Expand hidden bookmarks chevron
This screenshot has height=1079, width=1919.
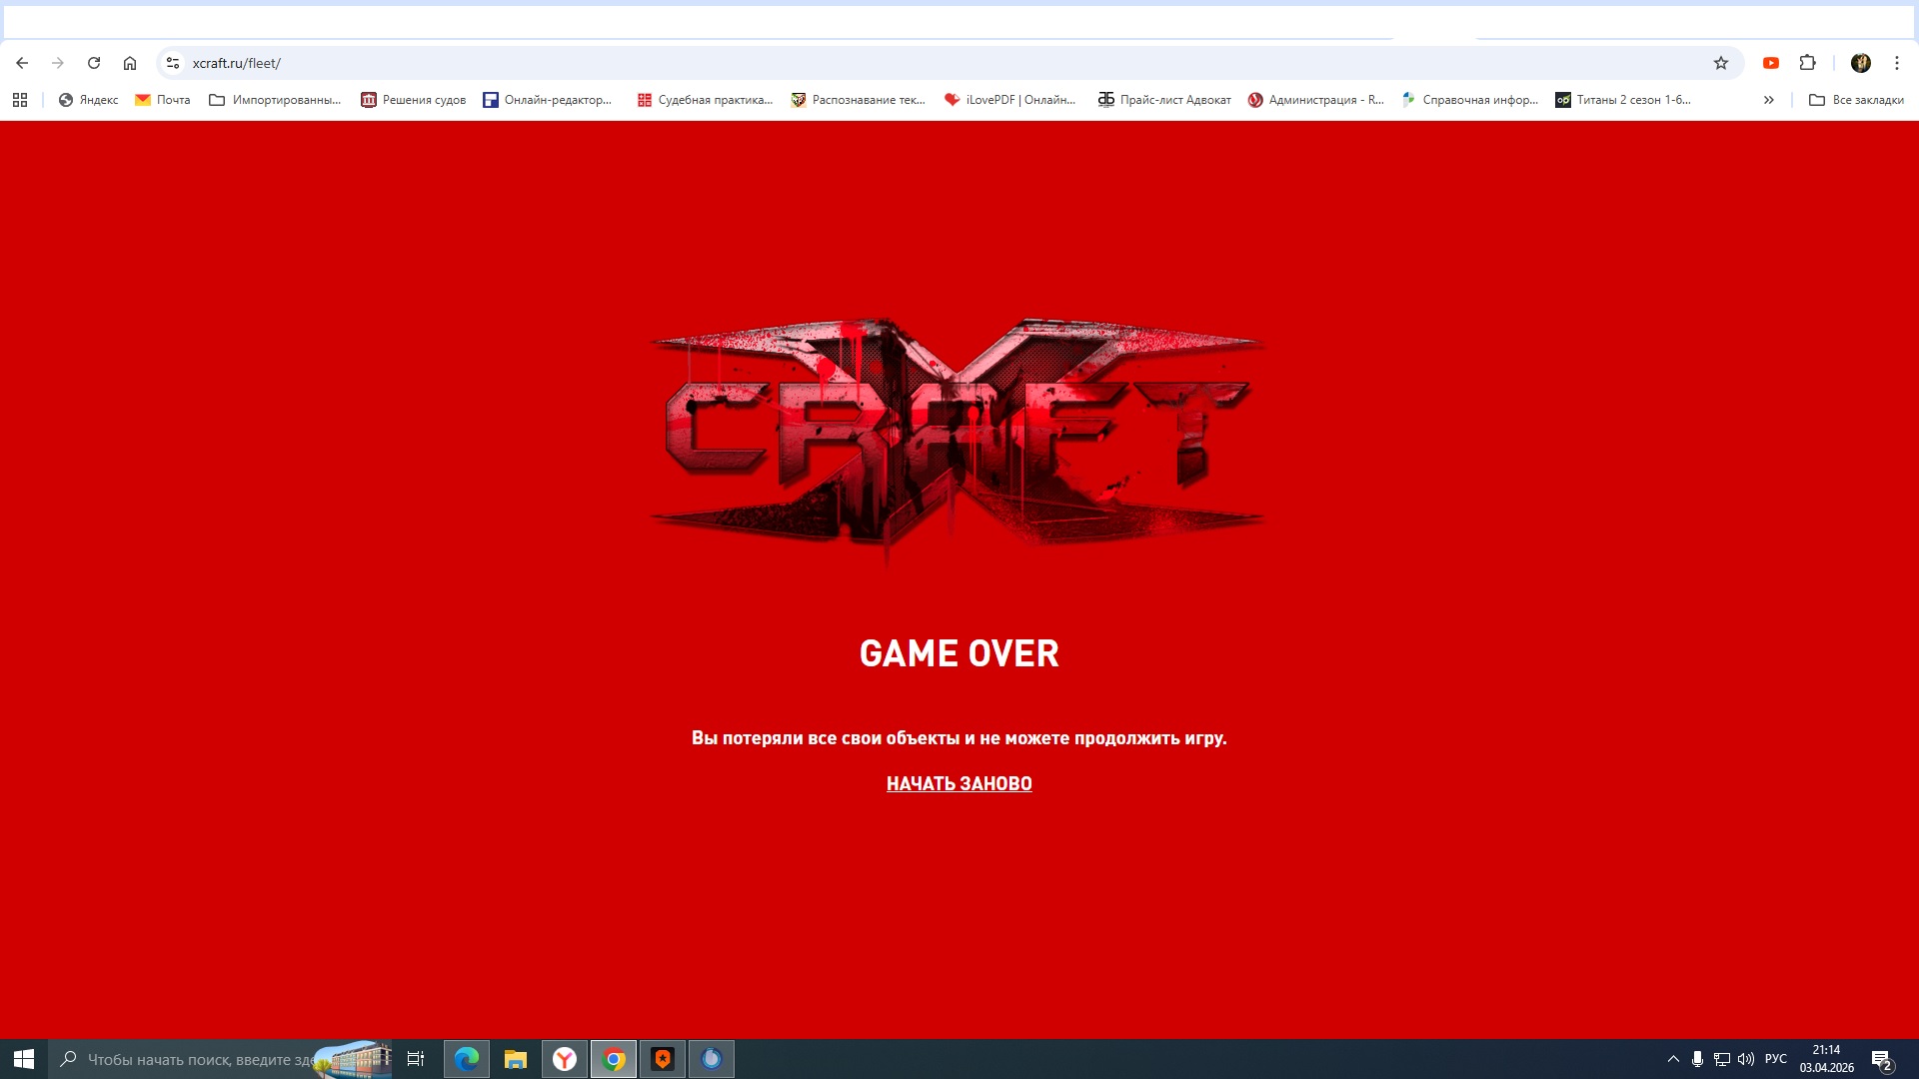point(1768,100)
